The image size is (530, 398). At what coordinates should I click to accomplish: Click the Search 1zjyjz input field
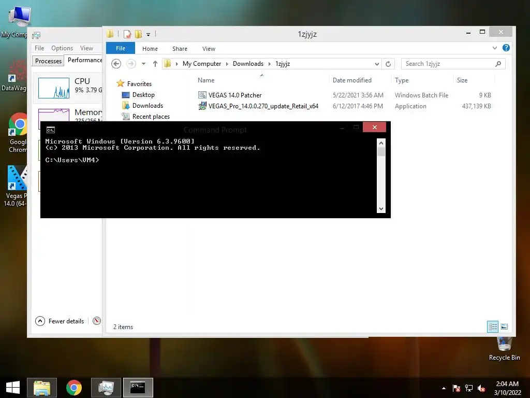click(448, 64)
